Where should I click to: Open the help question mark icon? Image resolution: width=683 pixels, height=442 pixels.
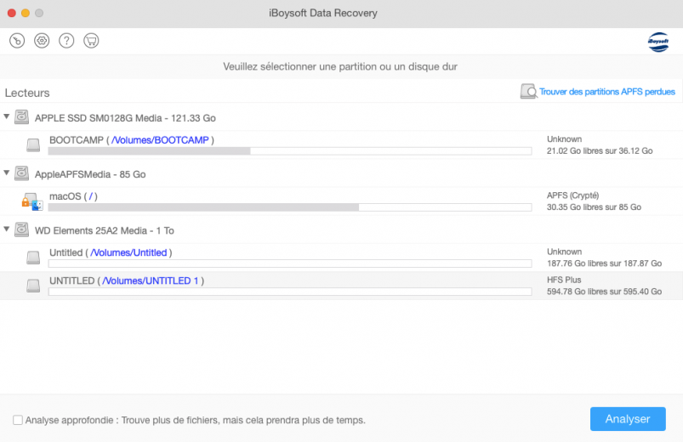coord(66,41)
